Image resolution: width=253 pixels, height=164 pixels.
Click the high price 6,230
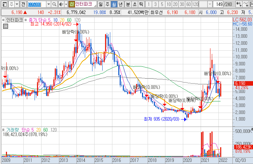tap(232, 12)
